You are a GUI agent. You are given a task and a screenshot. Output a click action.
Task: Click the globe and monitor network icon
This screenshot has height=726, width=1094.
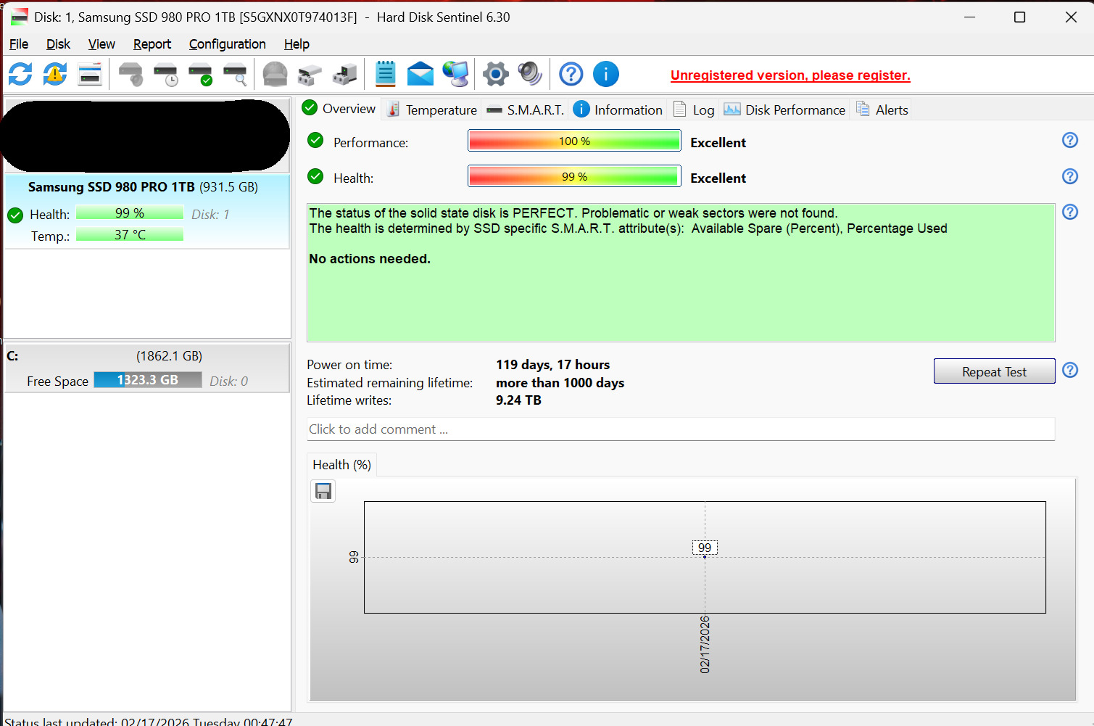tap(456, 74)
